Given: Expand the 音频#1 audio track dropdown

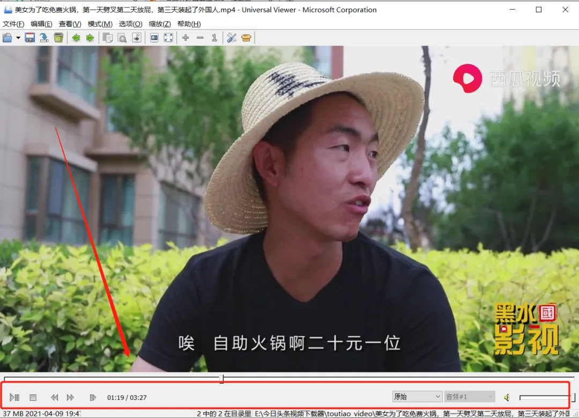Looking at the screenshot, I should 469,397.
